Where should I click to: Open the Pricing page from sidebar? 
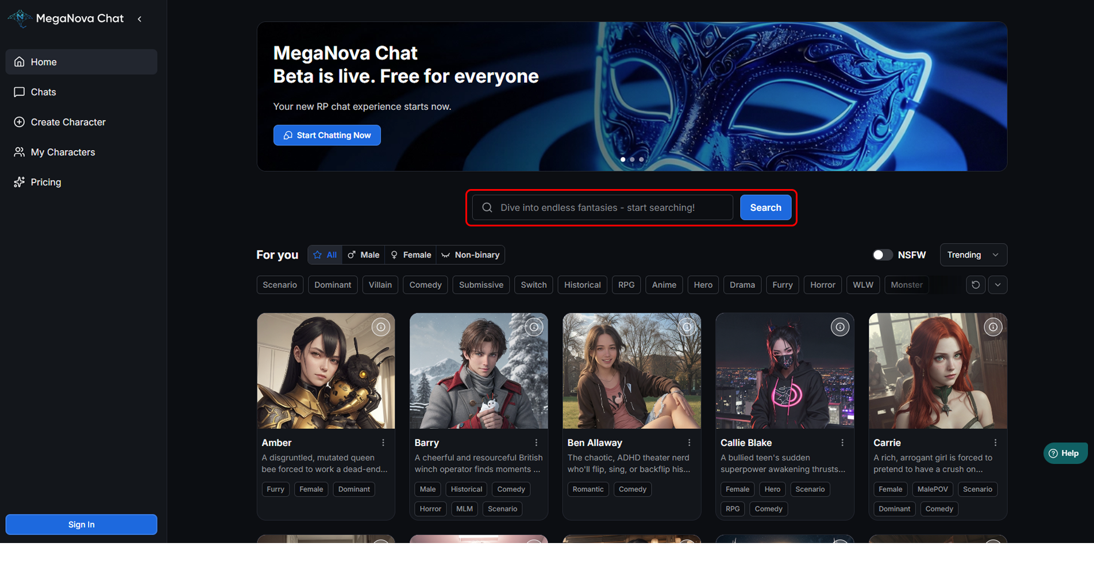point(46,182)
